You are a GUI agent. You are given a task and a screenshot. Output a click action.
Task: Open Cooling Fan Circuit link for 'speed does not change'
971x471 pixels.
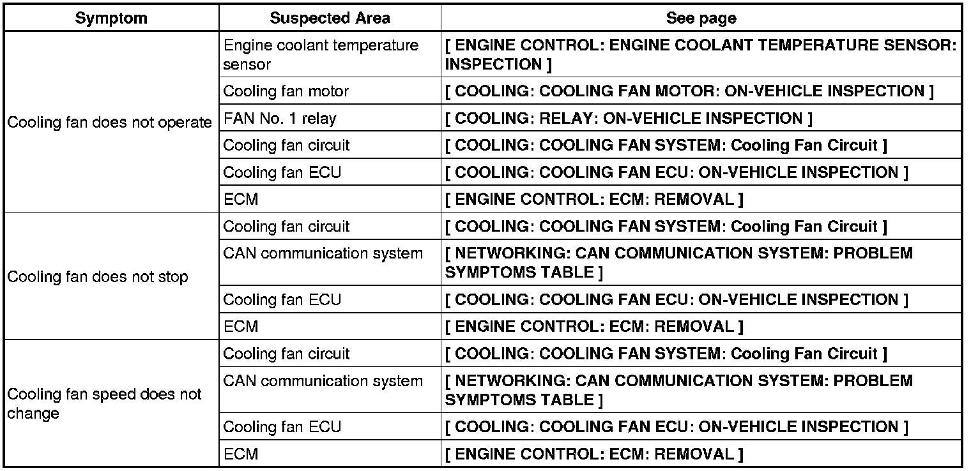click(x=666, y=354)
